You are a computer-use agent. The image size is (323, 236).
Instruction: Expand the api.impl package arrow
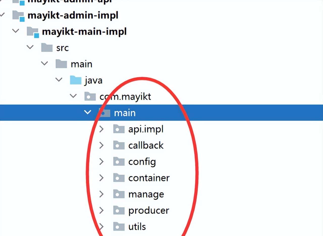tap(101, 129)
